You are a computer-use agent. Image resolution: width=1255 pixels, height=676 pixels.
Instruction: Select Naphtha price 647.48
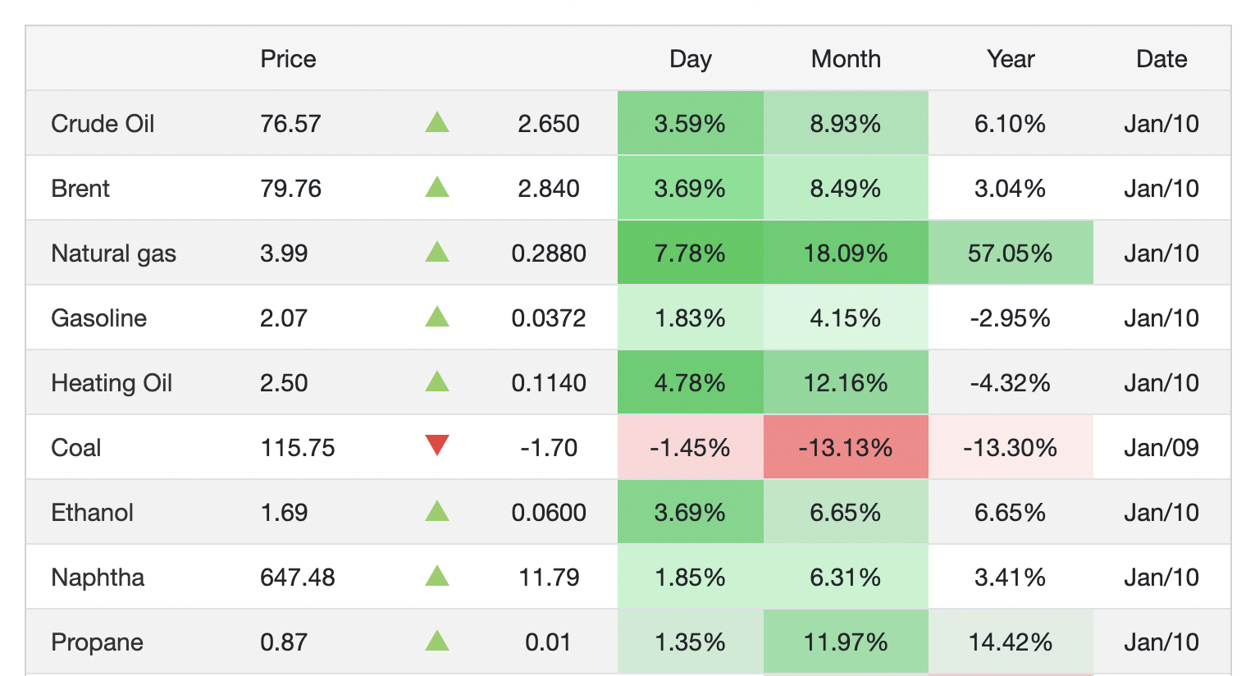(x=298, y=578)
